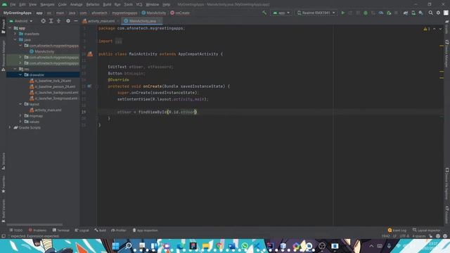450x253 pixels.
Task: Select the MainActivity.java editor tab
Action: [142, 21]
